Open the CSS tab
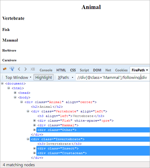150x168 pixels. click(x=73, y=70)
